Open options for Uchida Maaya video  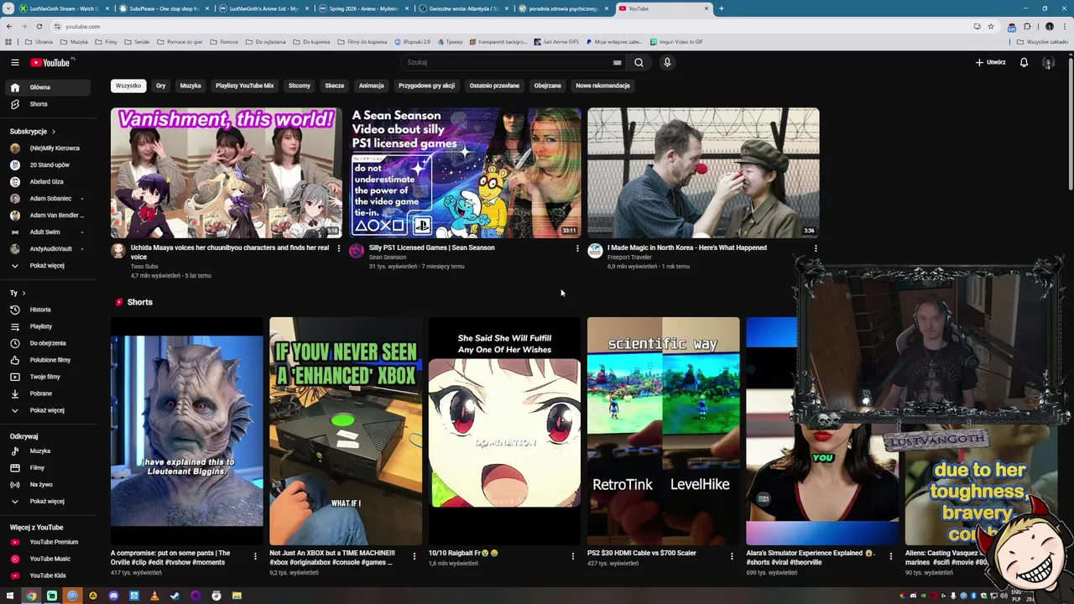click(338, 248)
